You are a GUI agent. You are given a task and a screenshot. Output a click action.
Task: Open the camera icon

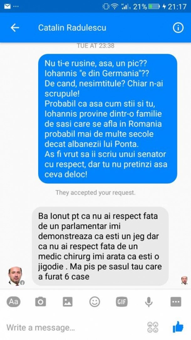40,302
